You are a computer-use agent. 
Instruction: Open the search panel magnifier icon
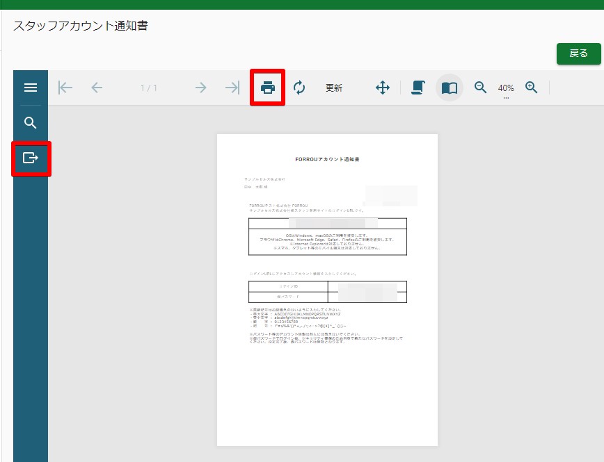point(31,123)
